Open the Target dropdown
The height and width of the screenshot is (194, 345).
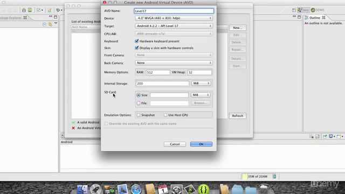pos(174,26)
